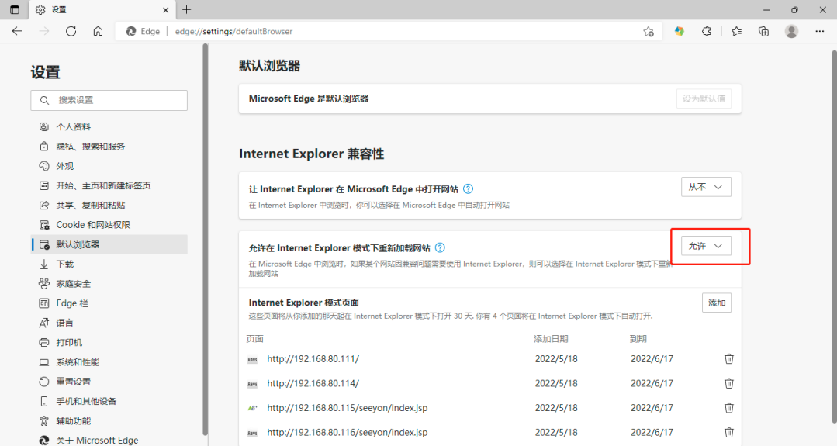
Task: Open the Settings and more menu
Action: click(820, 32)
